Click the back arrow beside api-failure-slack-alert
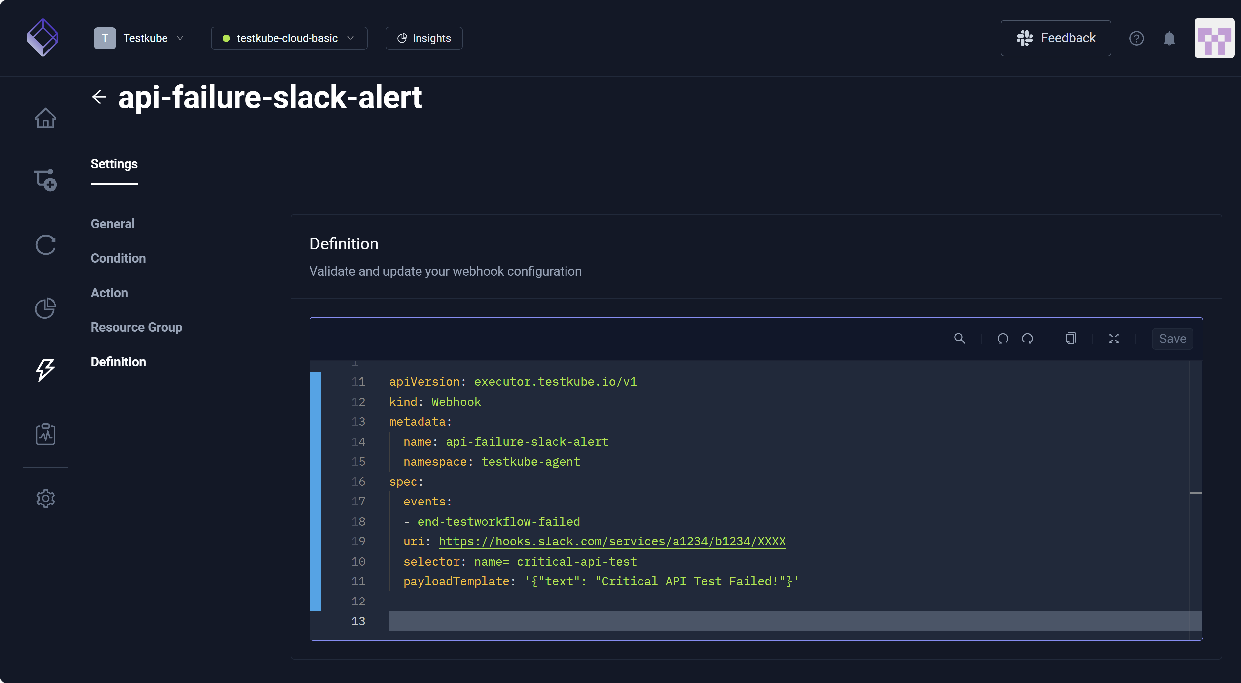Viewport: 1241px width, 683px height. tap(99, 97)
